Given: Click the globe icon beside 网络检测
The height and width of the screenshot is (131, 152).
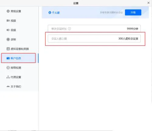Looking at the screenshot, I should (8, 68).
